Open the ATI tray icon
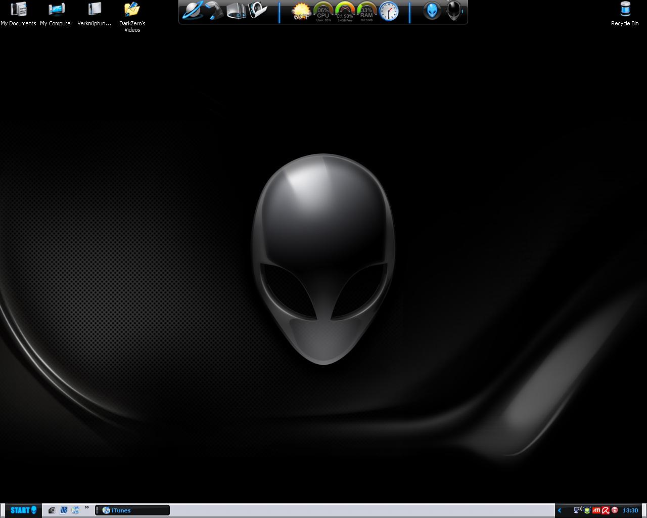Viewport: 647px width, 518px height. tap(596, 510)
